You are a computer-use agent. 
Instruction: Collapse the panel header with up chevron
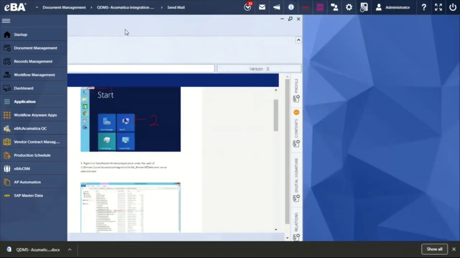298,40
